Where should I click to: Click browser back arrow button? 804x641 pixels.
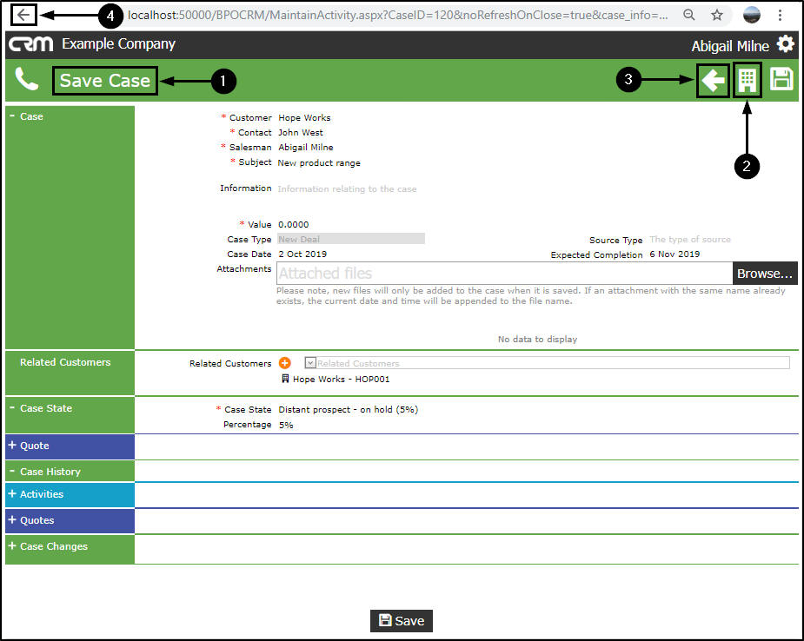[x=23, y=15]
